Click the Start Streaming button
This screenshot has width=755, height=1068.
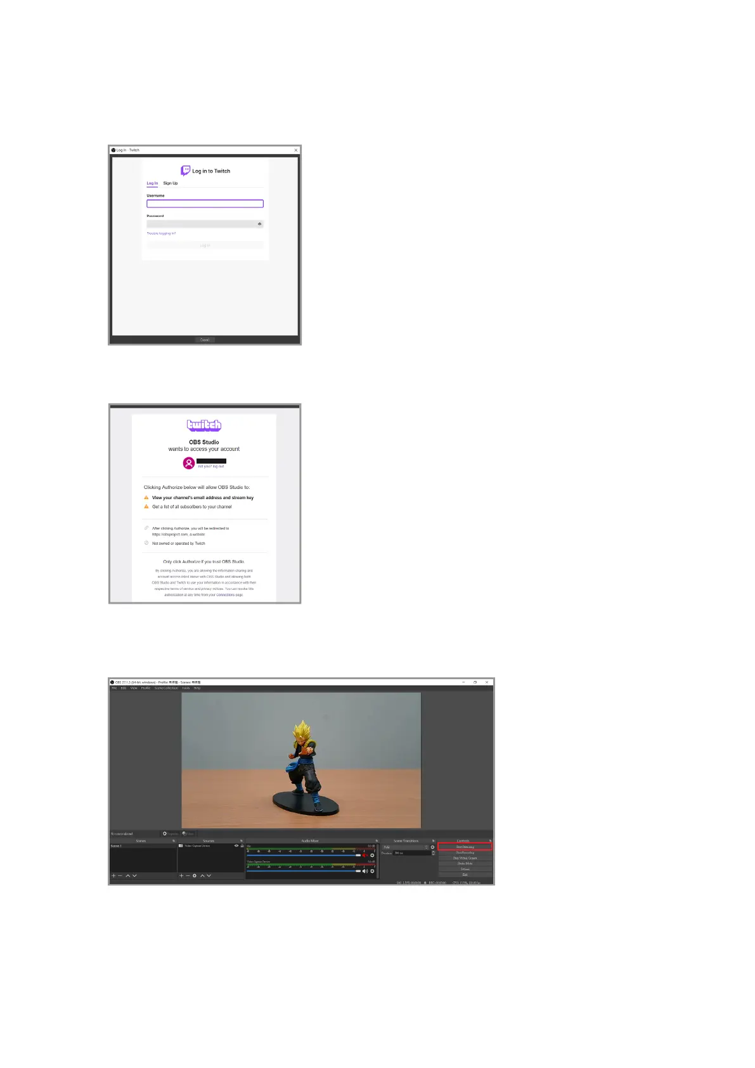465,847
